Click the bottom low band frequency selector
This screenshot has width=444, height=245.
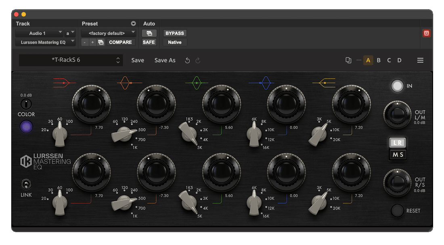tap(60, 203)
